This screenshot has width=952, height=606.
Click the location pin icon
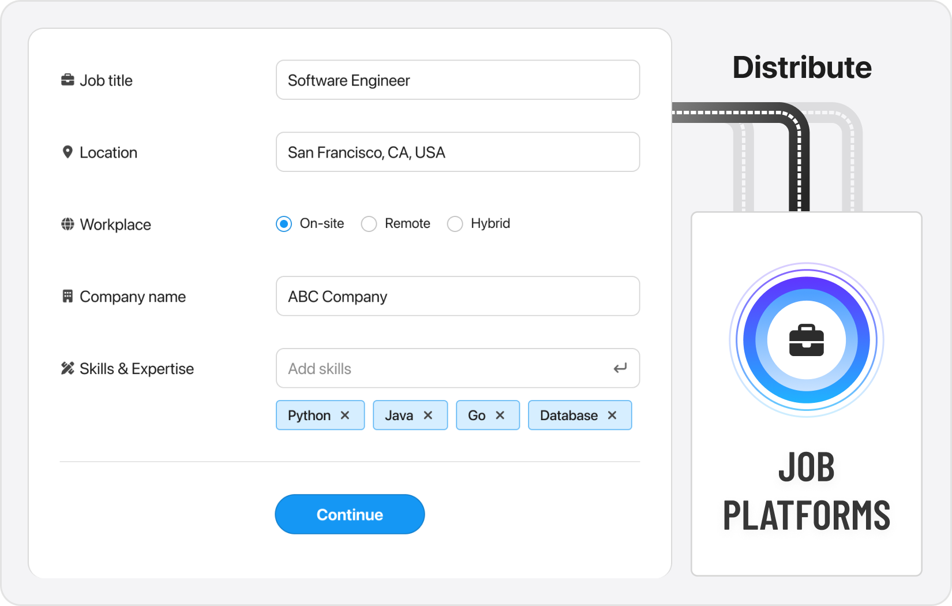coord(68,152)
